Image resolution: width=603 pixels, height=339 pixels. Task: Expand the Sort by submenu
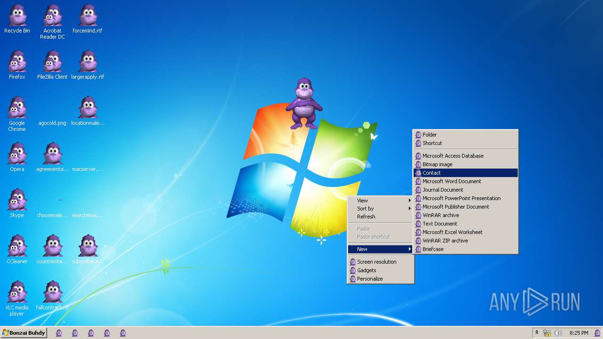point(381,209)
